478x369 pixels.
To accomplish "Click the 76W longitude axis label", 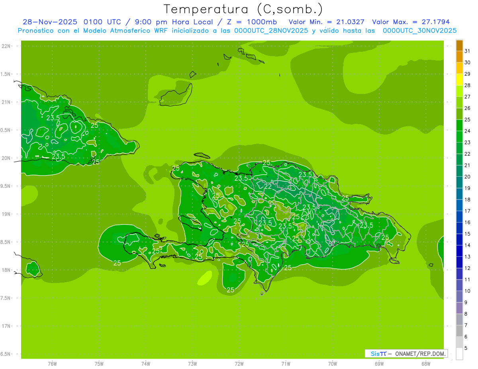I will [x=52, y=363].
